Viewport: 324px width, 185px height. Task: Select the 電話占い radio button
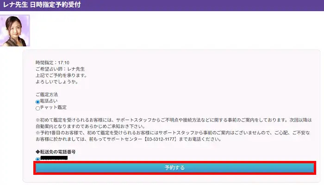coord(38,102)
